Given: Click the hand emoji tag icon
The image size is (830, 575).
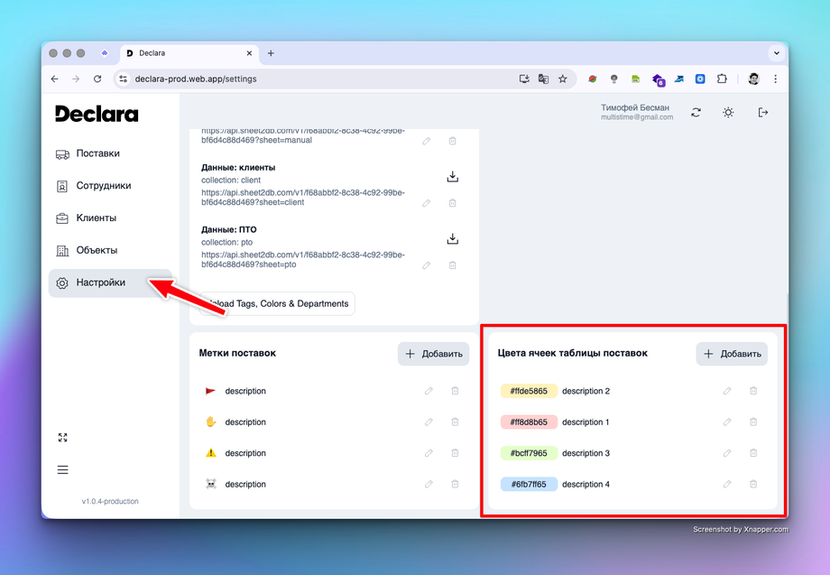Looking at the screenshot, I should pyautogui.click(x=211, y=422).
